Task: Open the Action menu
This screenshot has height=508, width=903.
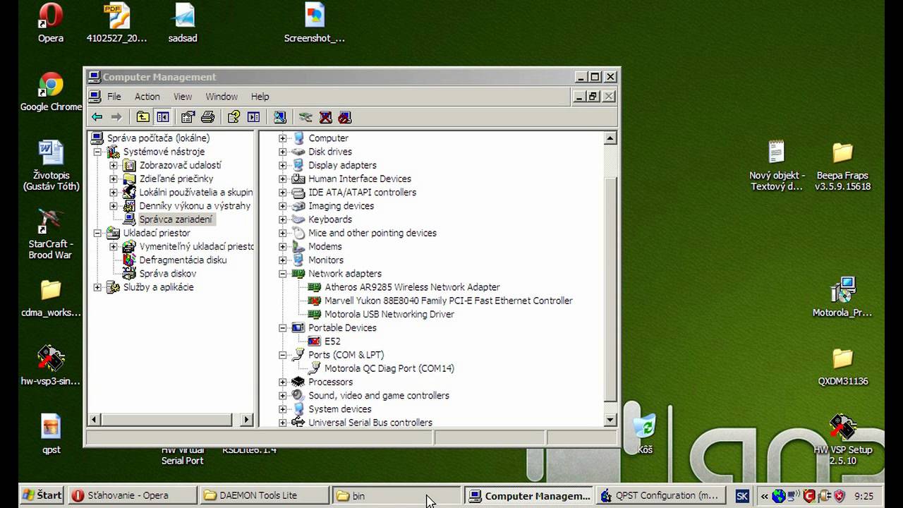Action: (x=147, y=97)
